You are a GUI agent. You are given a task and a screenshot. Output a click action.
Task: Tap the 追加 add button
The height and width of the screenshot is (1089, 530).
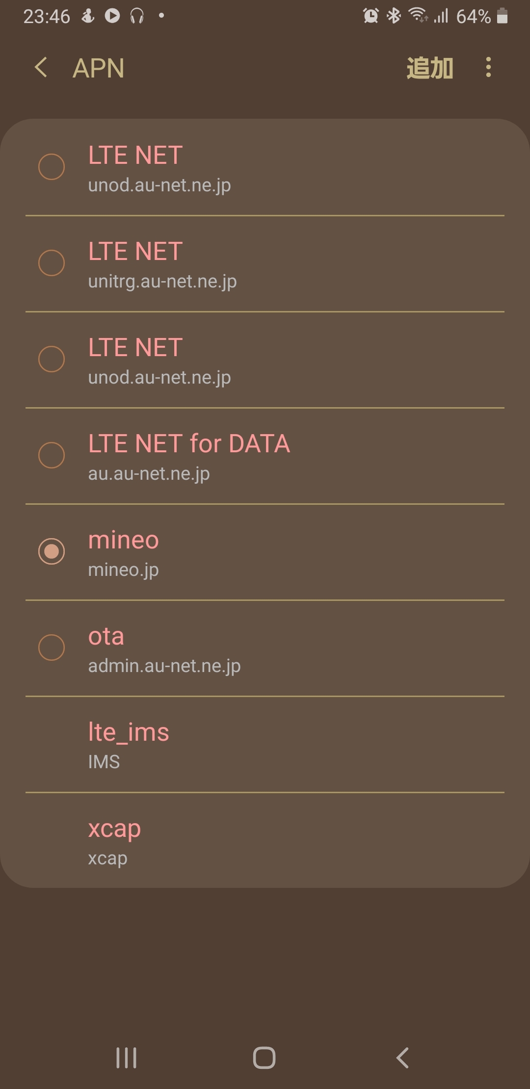coord(429,68)
